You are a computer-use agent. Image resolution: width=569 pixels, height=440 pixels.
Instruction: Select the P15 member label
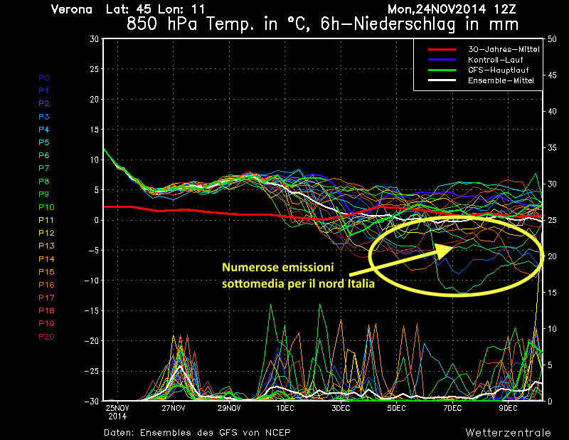pos(46,272)
